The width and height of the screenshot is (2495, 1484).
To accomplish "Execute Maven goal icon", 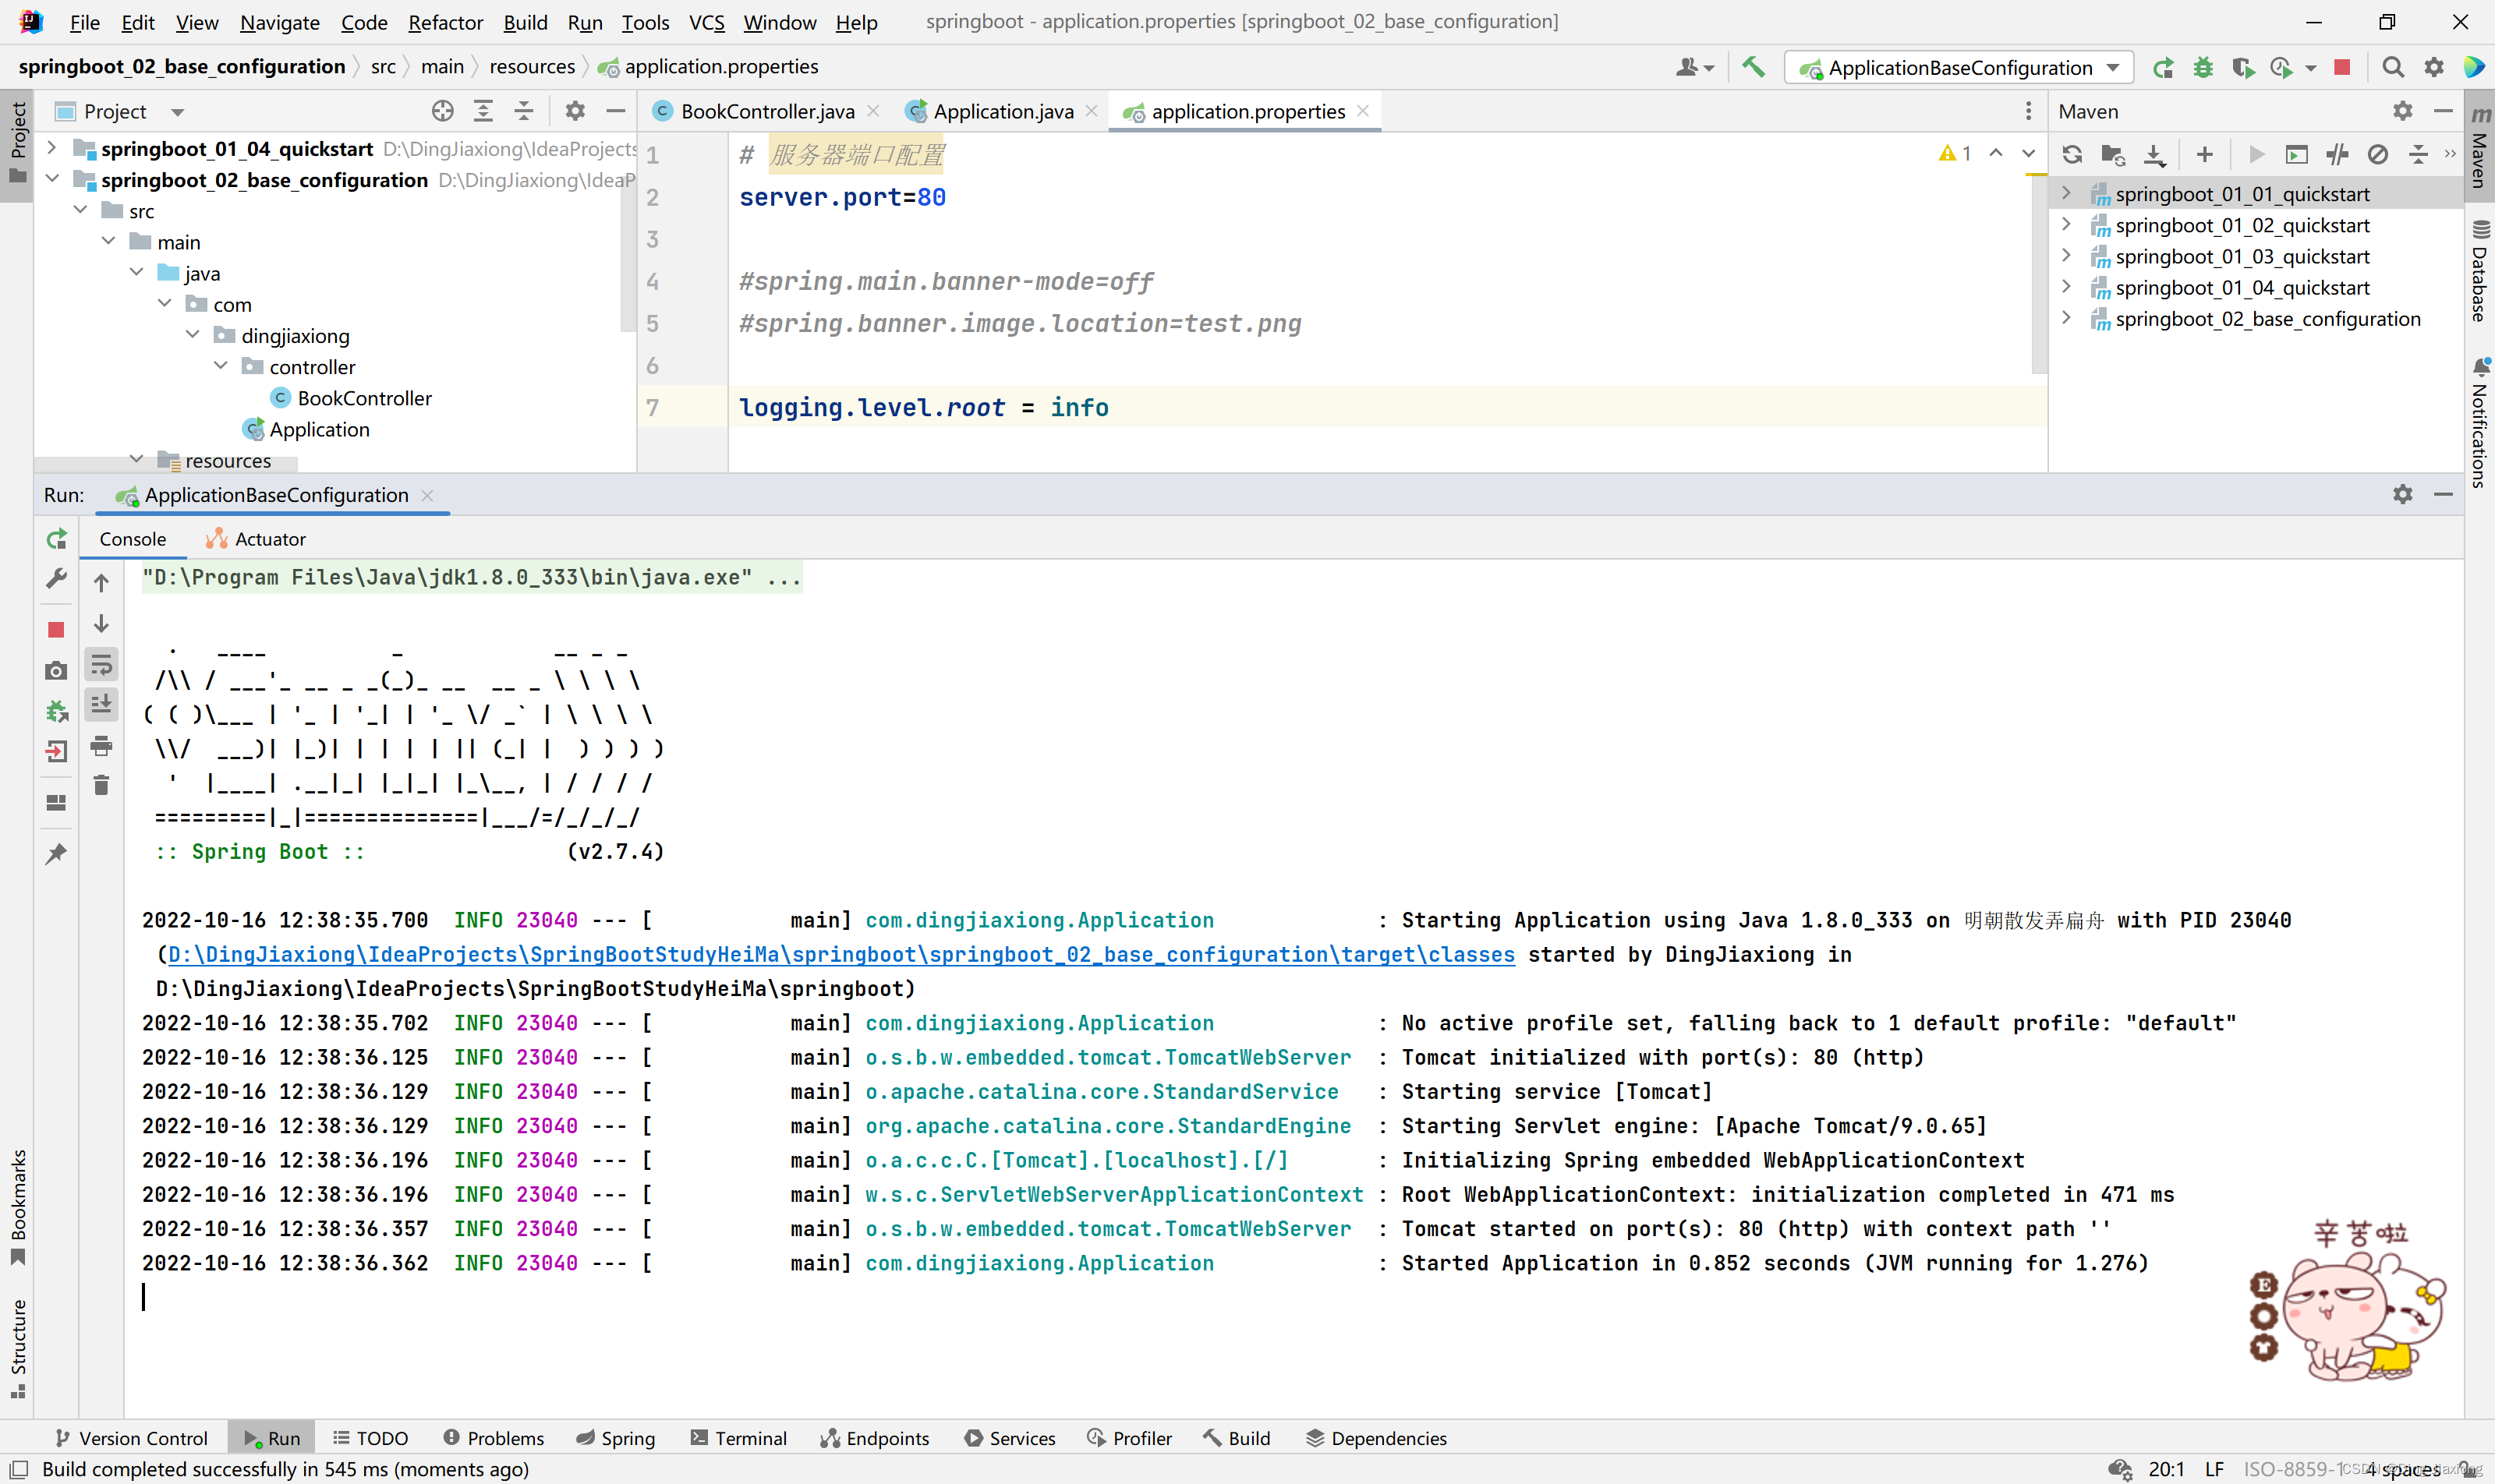I will tap(2297, 154).
